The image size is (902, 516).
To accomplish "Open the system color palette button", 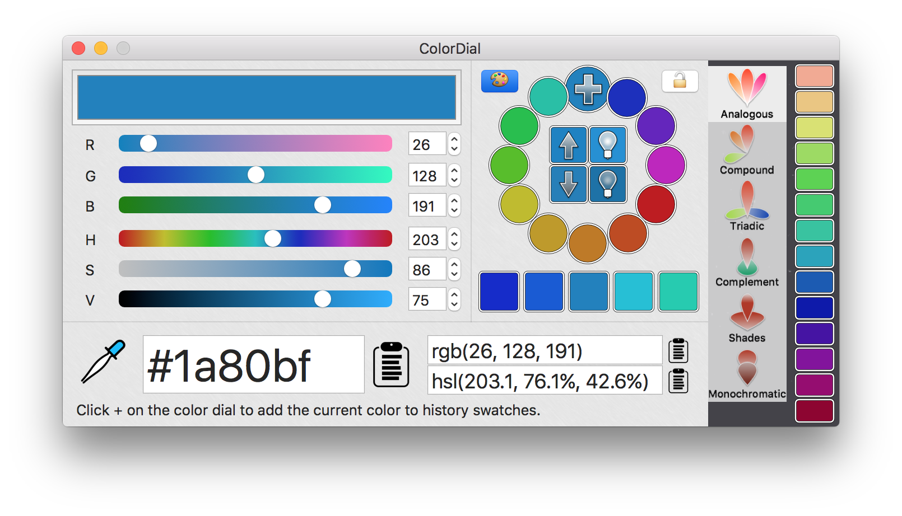I will (500, 81).
